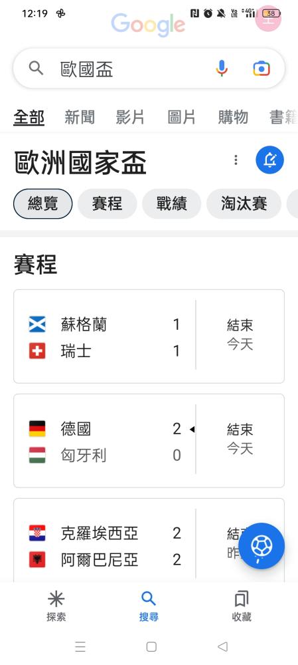This screenshot has width=298, height=665.
Task: Tap the search magnifier in search bar
Action: click(x=36, y=68)
